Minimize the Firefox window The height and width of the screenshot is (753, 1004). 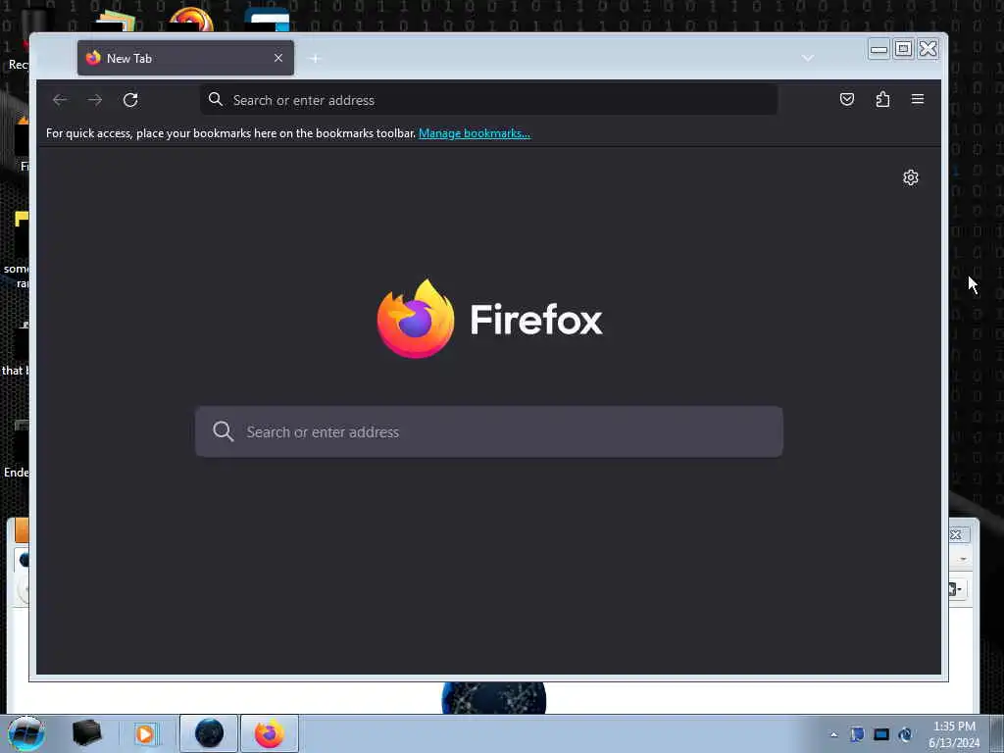point(878,49)
